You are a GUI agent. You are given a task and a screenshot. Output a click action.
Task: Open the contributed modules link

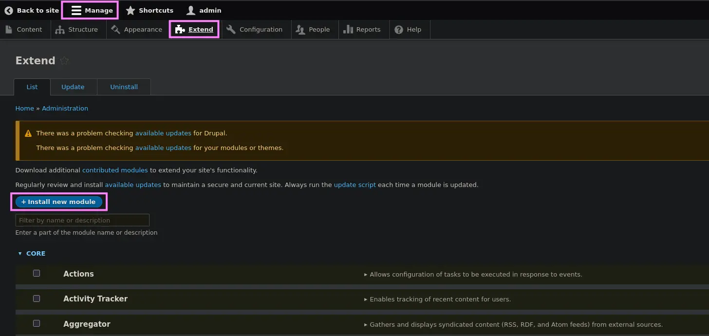pyautogui.click(x=115, y=170)
